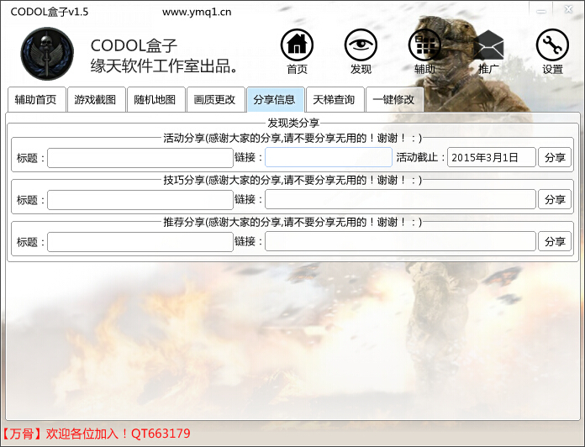
Task: Open the 推广 envelope icon
Action: pos(488,45)
